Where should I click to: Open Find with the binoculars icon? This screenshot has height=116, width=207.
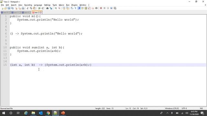[48, 8]
